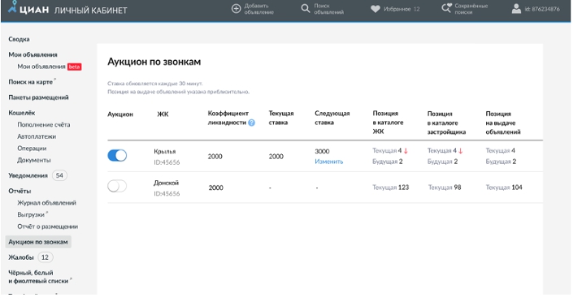This screenshot has width=582, height=302.
Task: Click ЖК name Донской
Action: click(167, 183)
